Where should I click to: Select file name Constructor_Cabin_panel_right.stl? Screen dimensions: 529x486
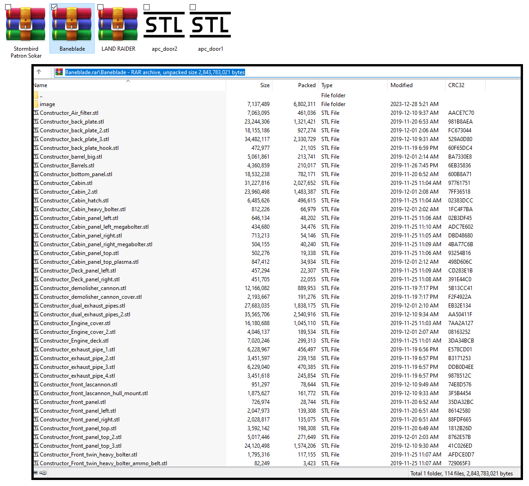tap(81, 236)
